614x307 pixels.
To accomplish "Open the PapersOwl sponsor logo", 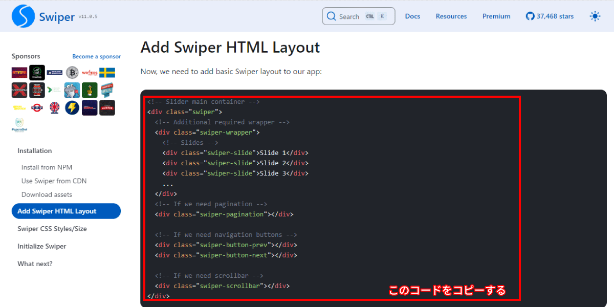I will click(x=19, y=126).
